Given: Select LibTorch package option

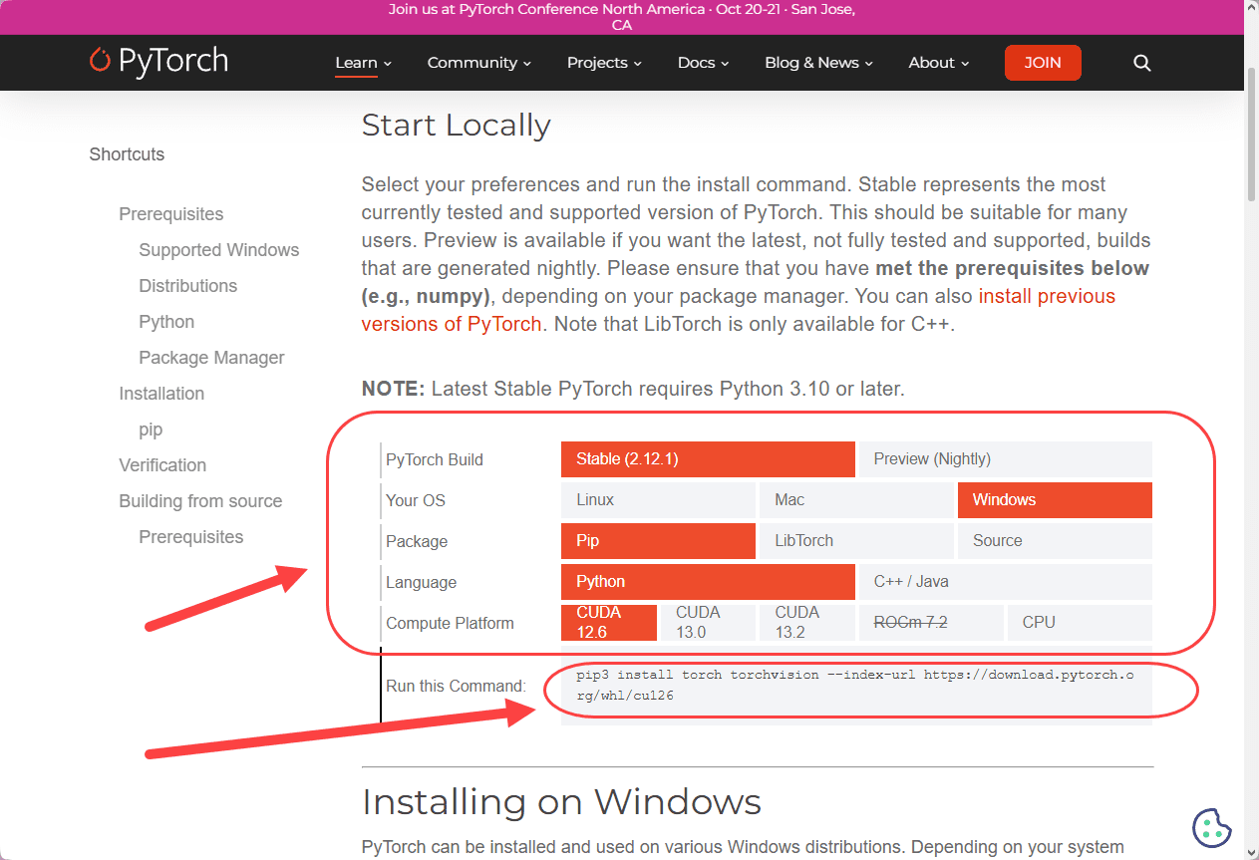Looking at the screenshot, I should point(856,541).
